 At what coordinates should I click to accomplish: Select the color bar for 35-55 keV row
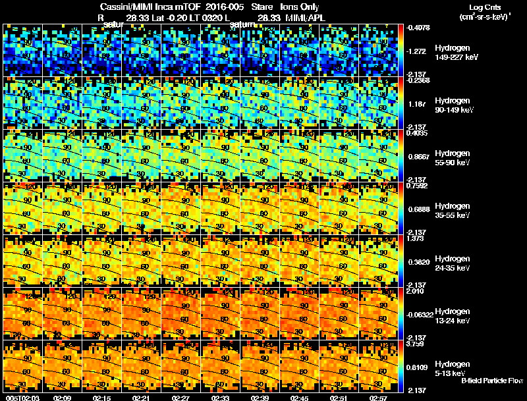(401, 209)
